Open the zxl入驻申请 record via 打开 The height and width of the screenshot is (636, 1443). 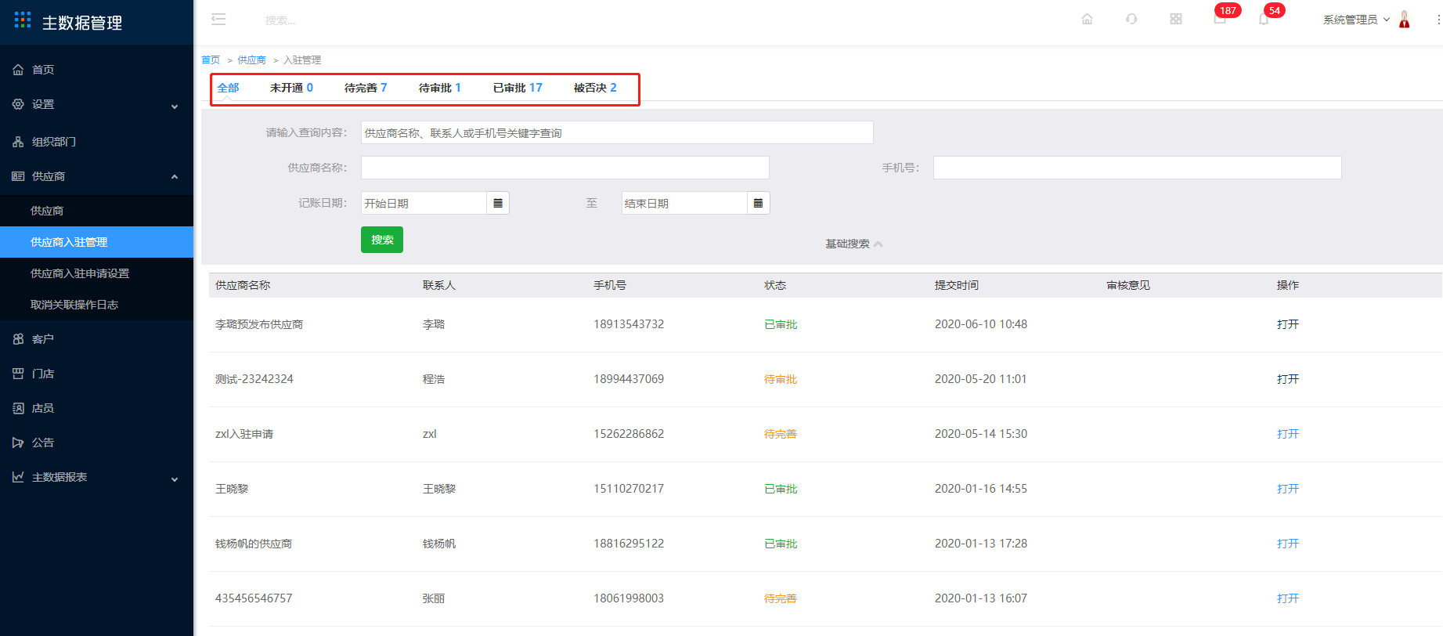1287,434
